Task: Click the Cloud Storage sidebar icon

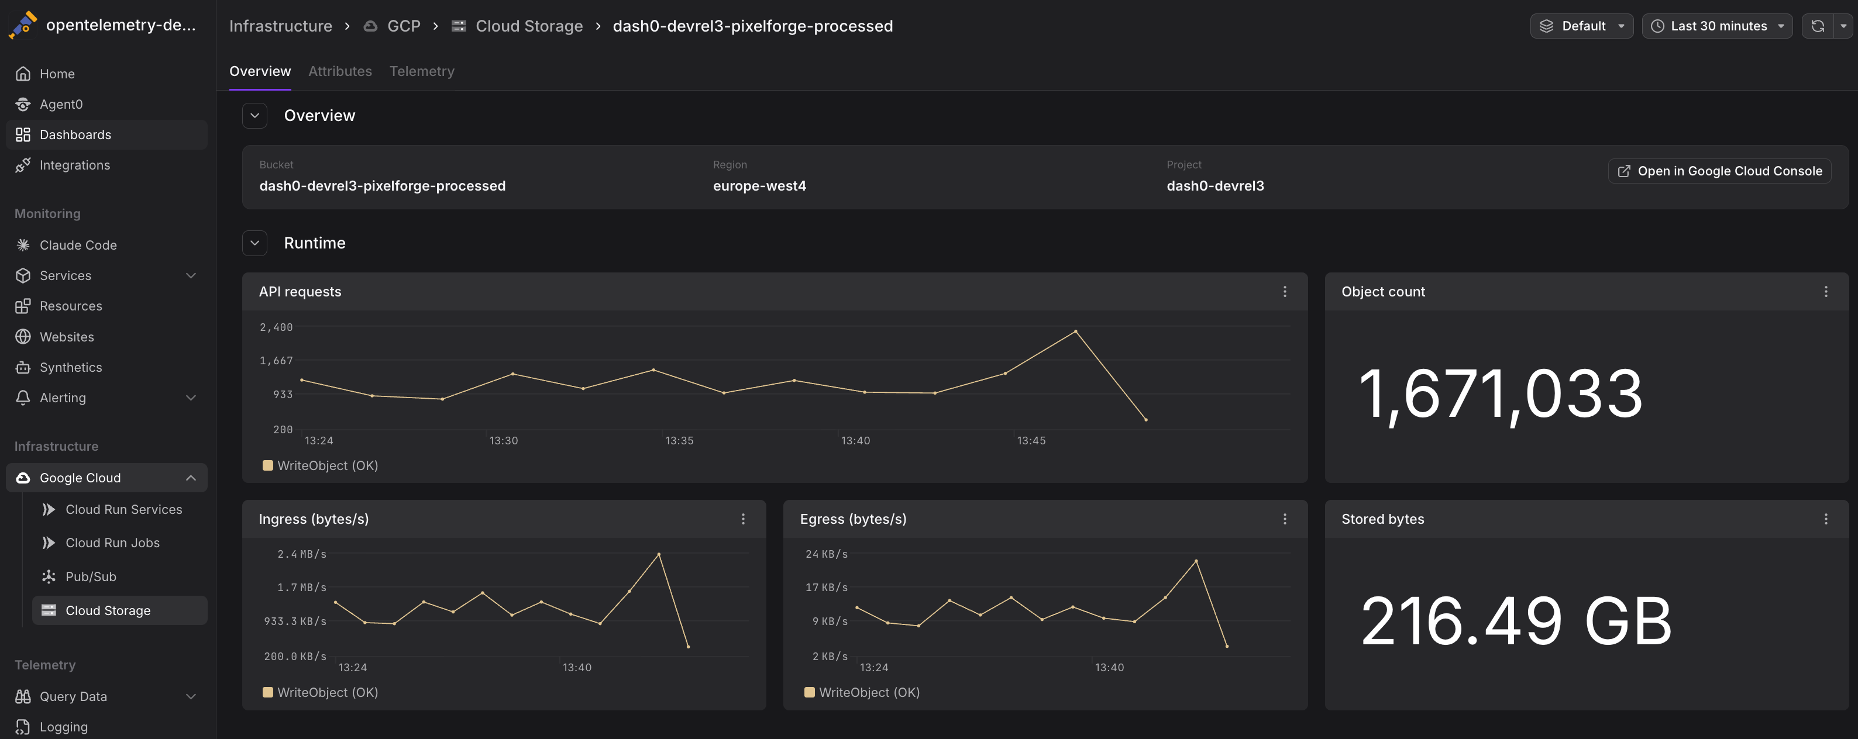Action: 49,610
